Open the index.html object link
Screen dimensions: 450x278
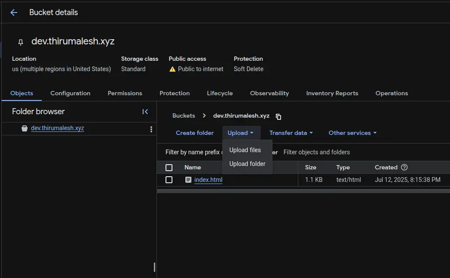[208, 180]
